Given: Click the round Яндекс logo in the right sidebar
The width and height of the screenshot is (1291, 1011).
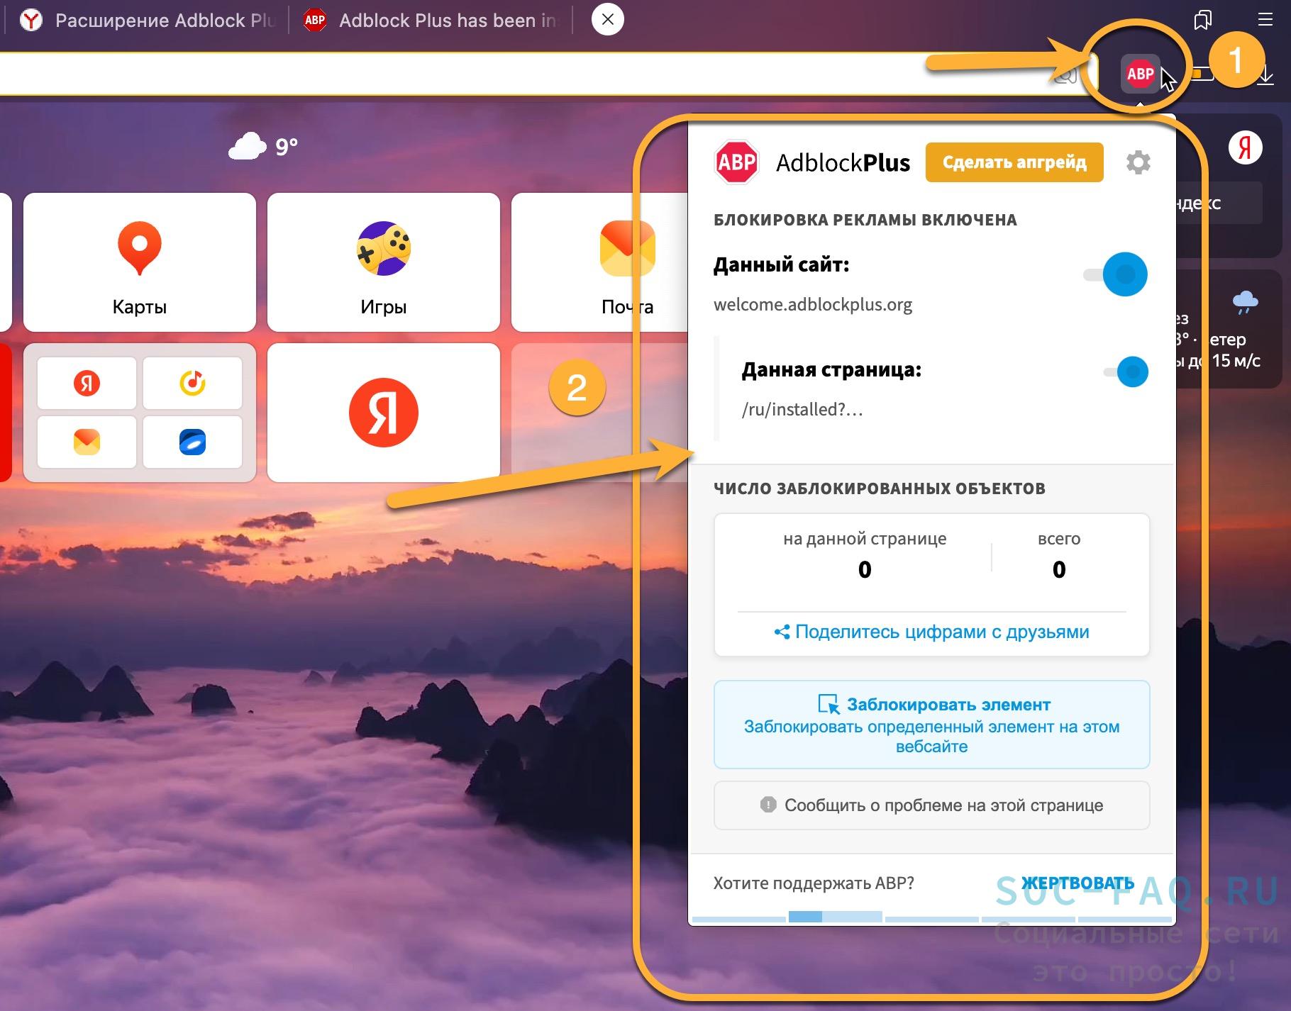Looking at the screenshot, I should [1245, 148].
